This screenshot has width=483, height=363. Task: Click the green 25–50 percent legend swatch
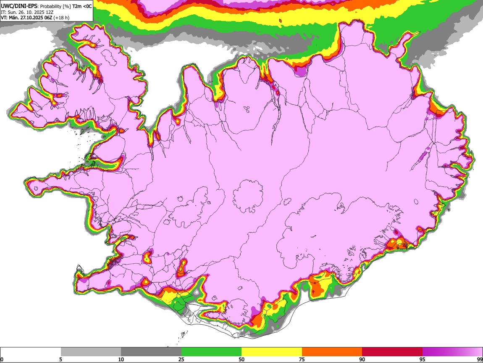(211, 352)
